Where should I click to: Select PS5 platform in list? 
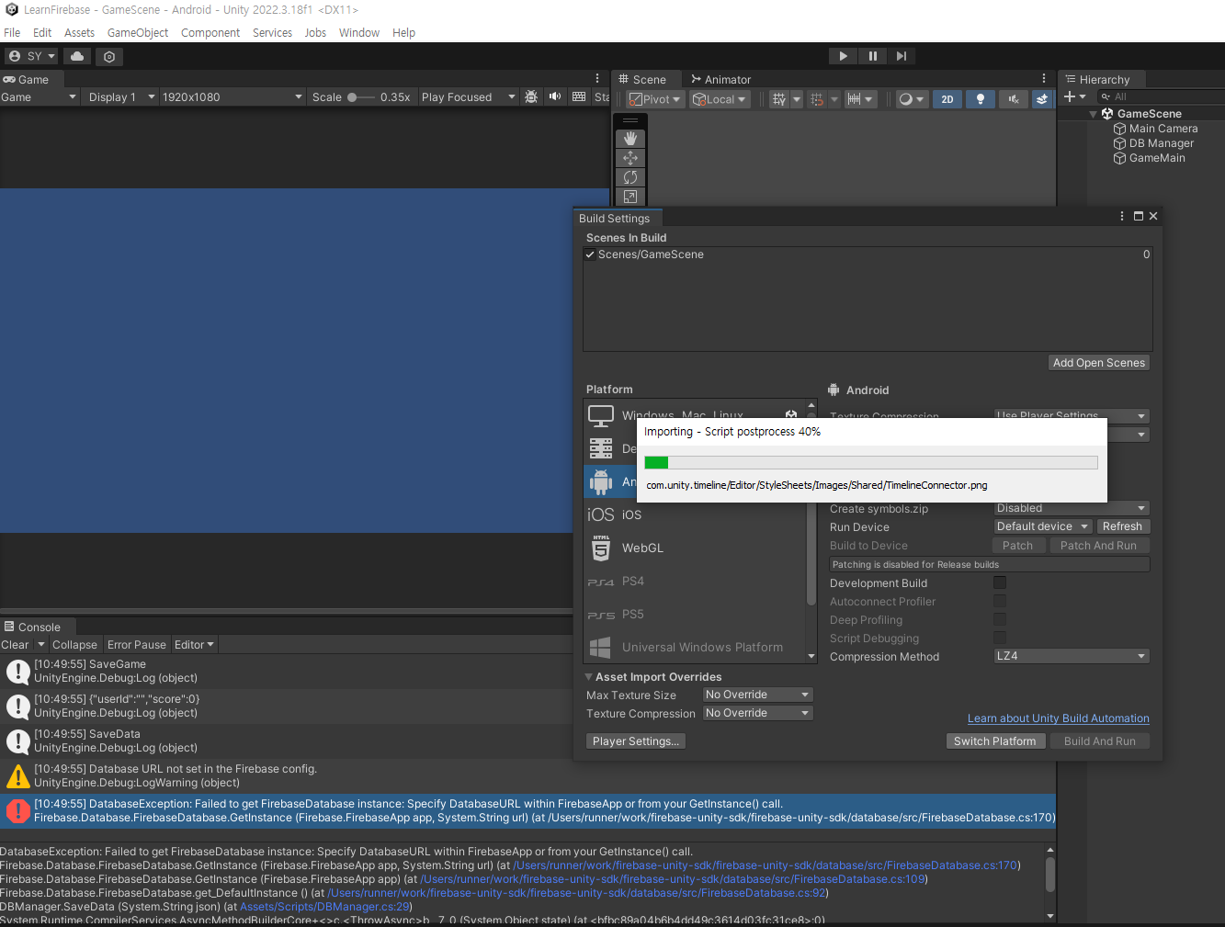click(695, 614)
